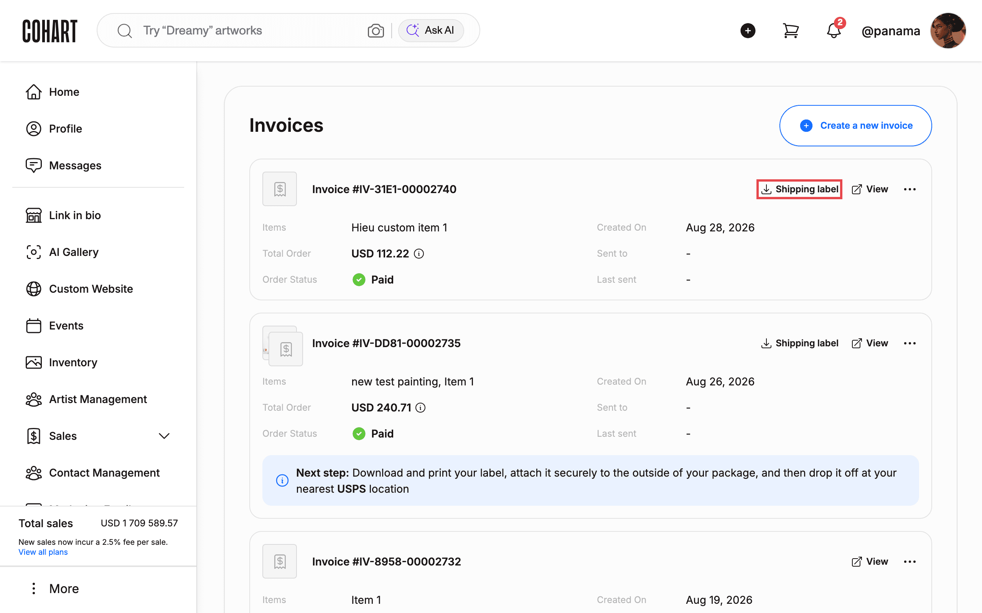This screenshot has width=982, height=613.
Task: Click the Messages chat bubble icon
Action: point(34,166)
